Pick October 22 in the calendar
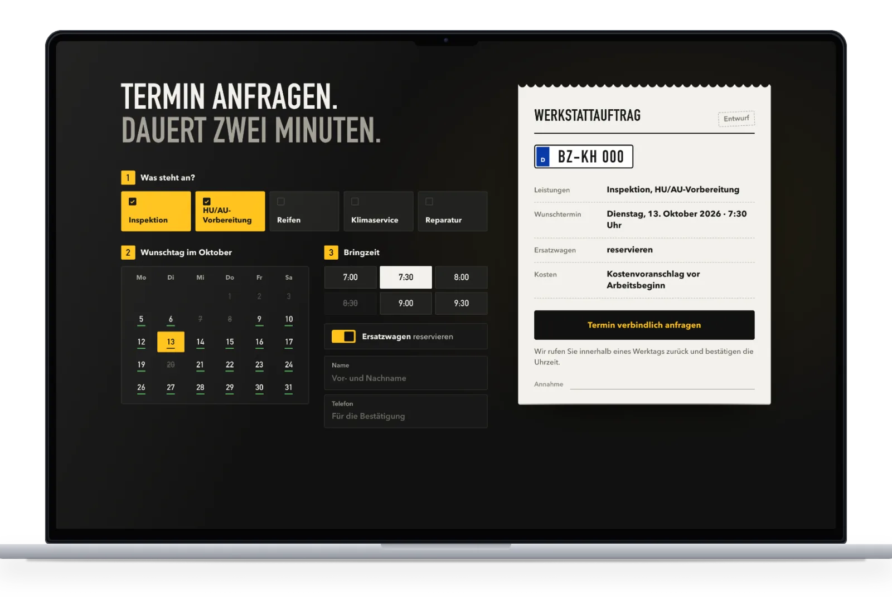892x614 pixels. [230, 365]
